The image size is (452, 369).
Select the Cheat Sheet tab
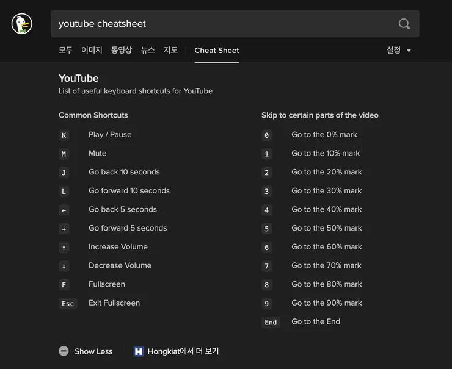tap(217, 51)
